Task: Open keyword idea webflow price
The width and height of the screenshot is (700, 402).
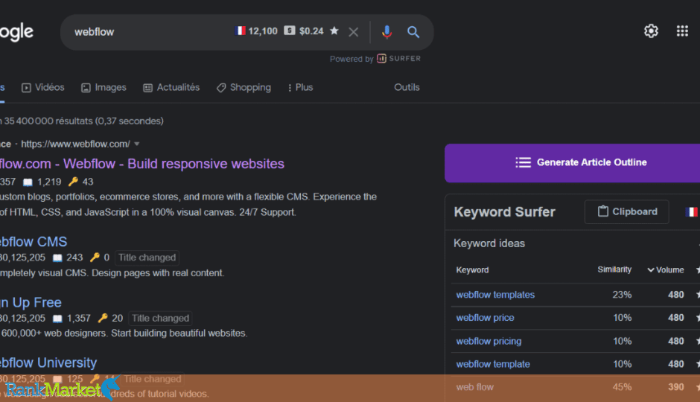Action: click(x=486, y=318)
